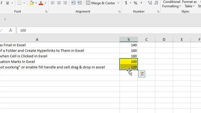Open Alignment settings dialog launcher
The image size is (201, 113).
(x=119, y=12)
